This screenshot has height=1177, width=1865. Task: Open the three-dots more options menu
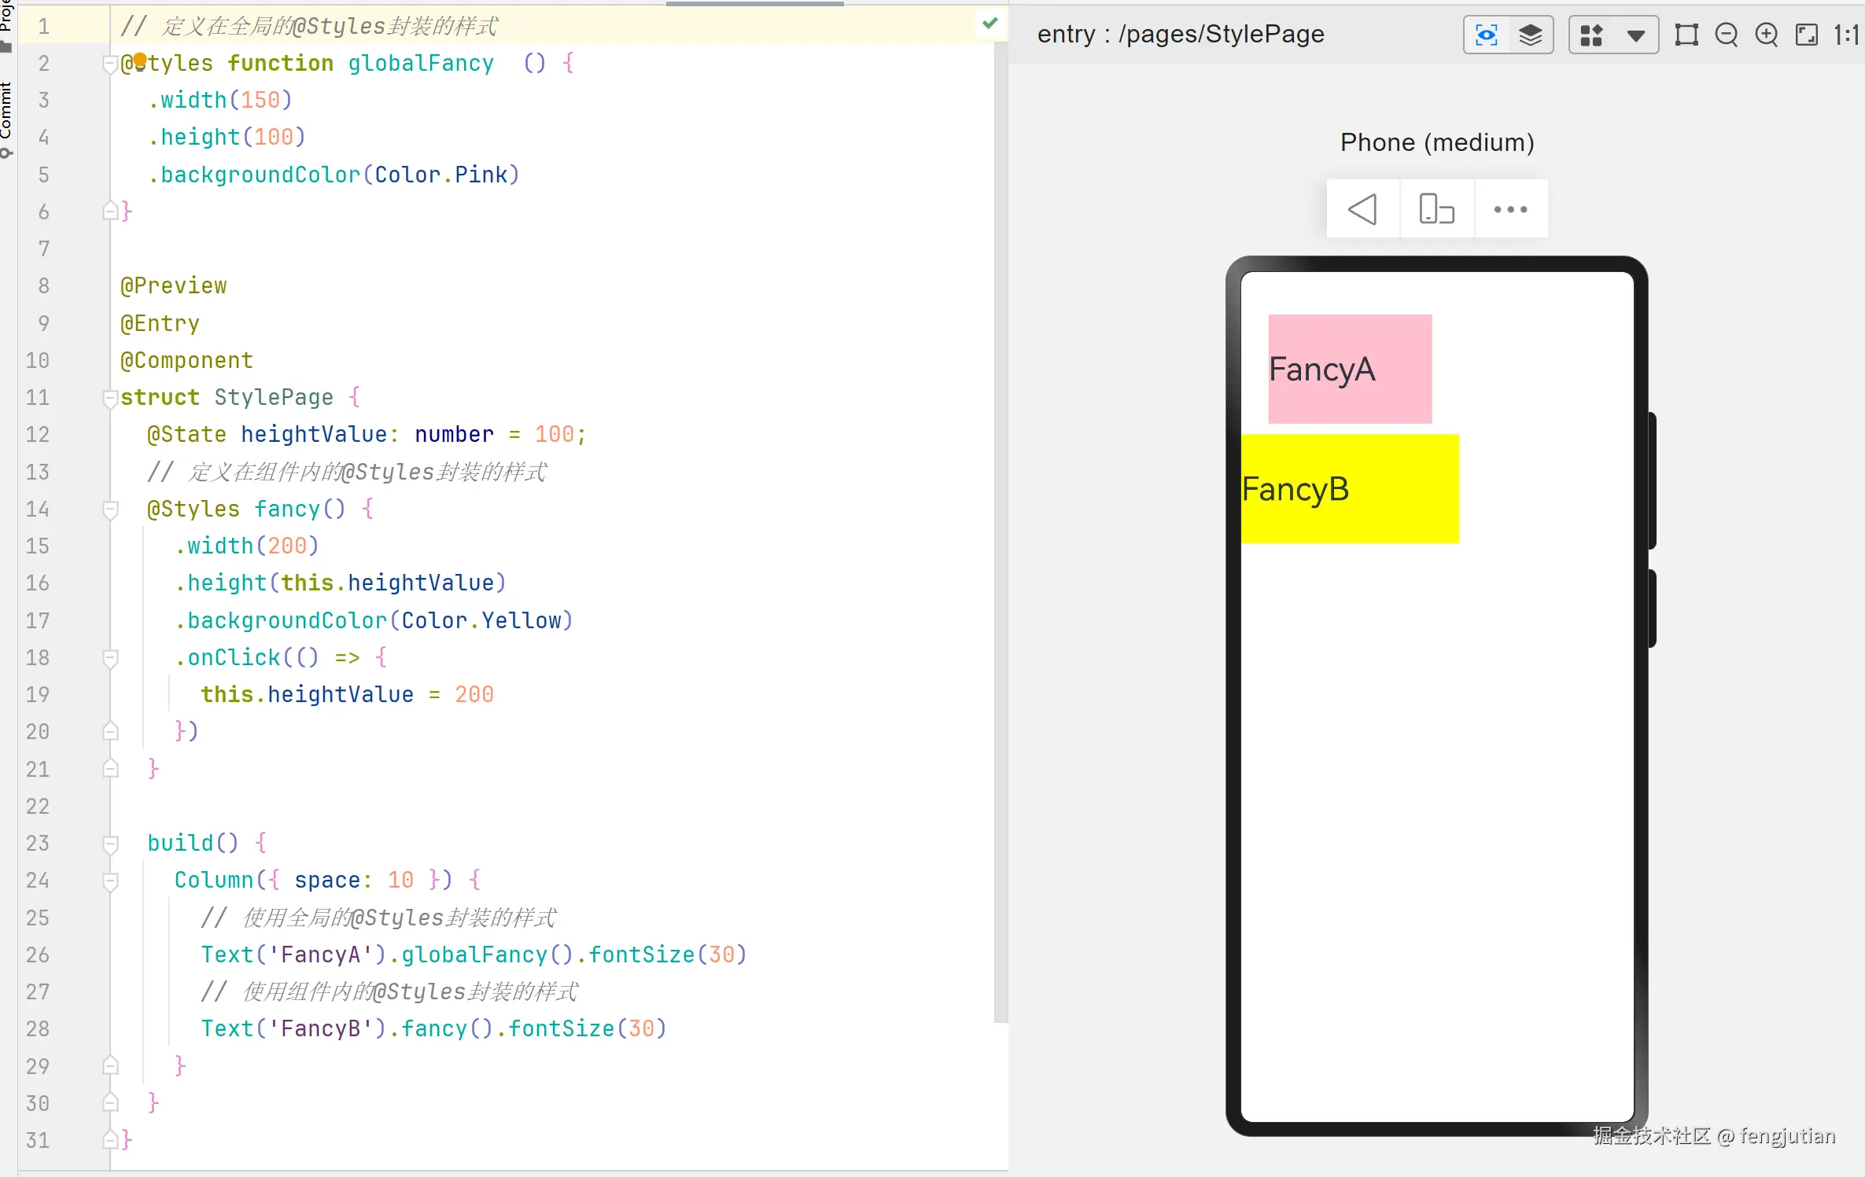[1510, 209]
